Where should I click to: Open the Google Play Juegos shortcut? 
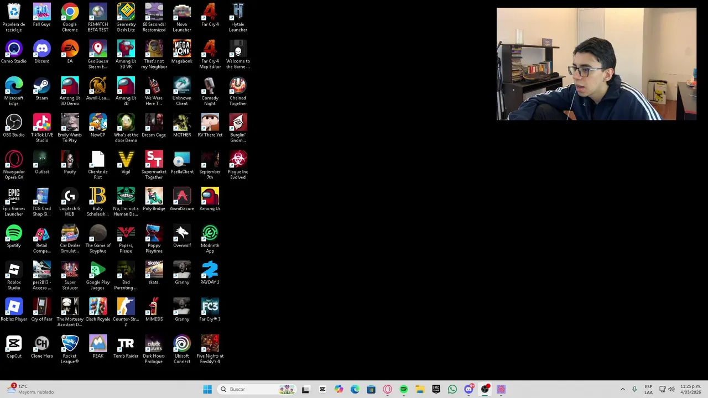pyautogui.click(x=98, y=275)
